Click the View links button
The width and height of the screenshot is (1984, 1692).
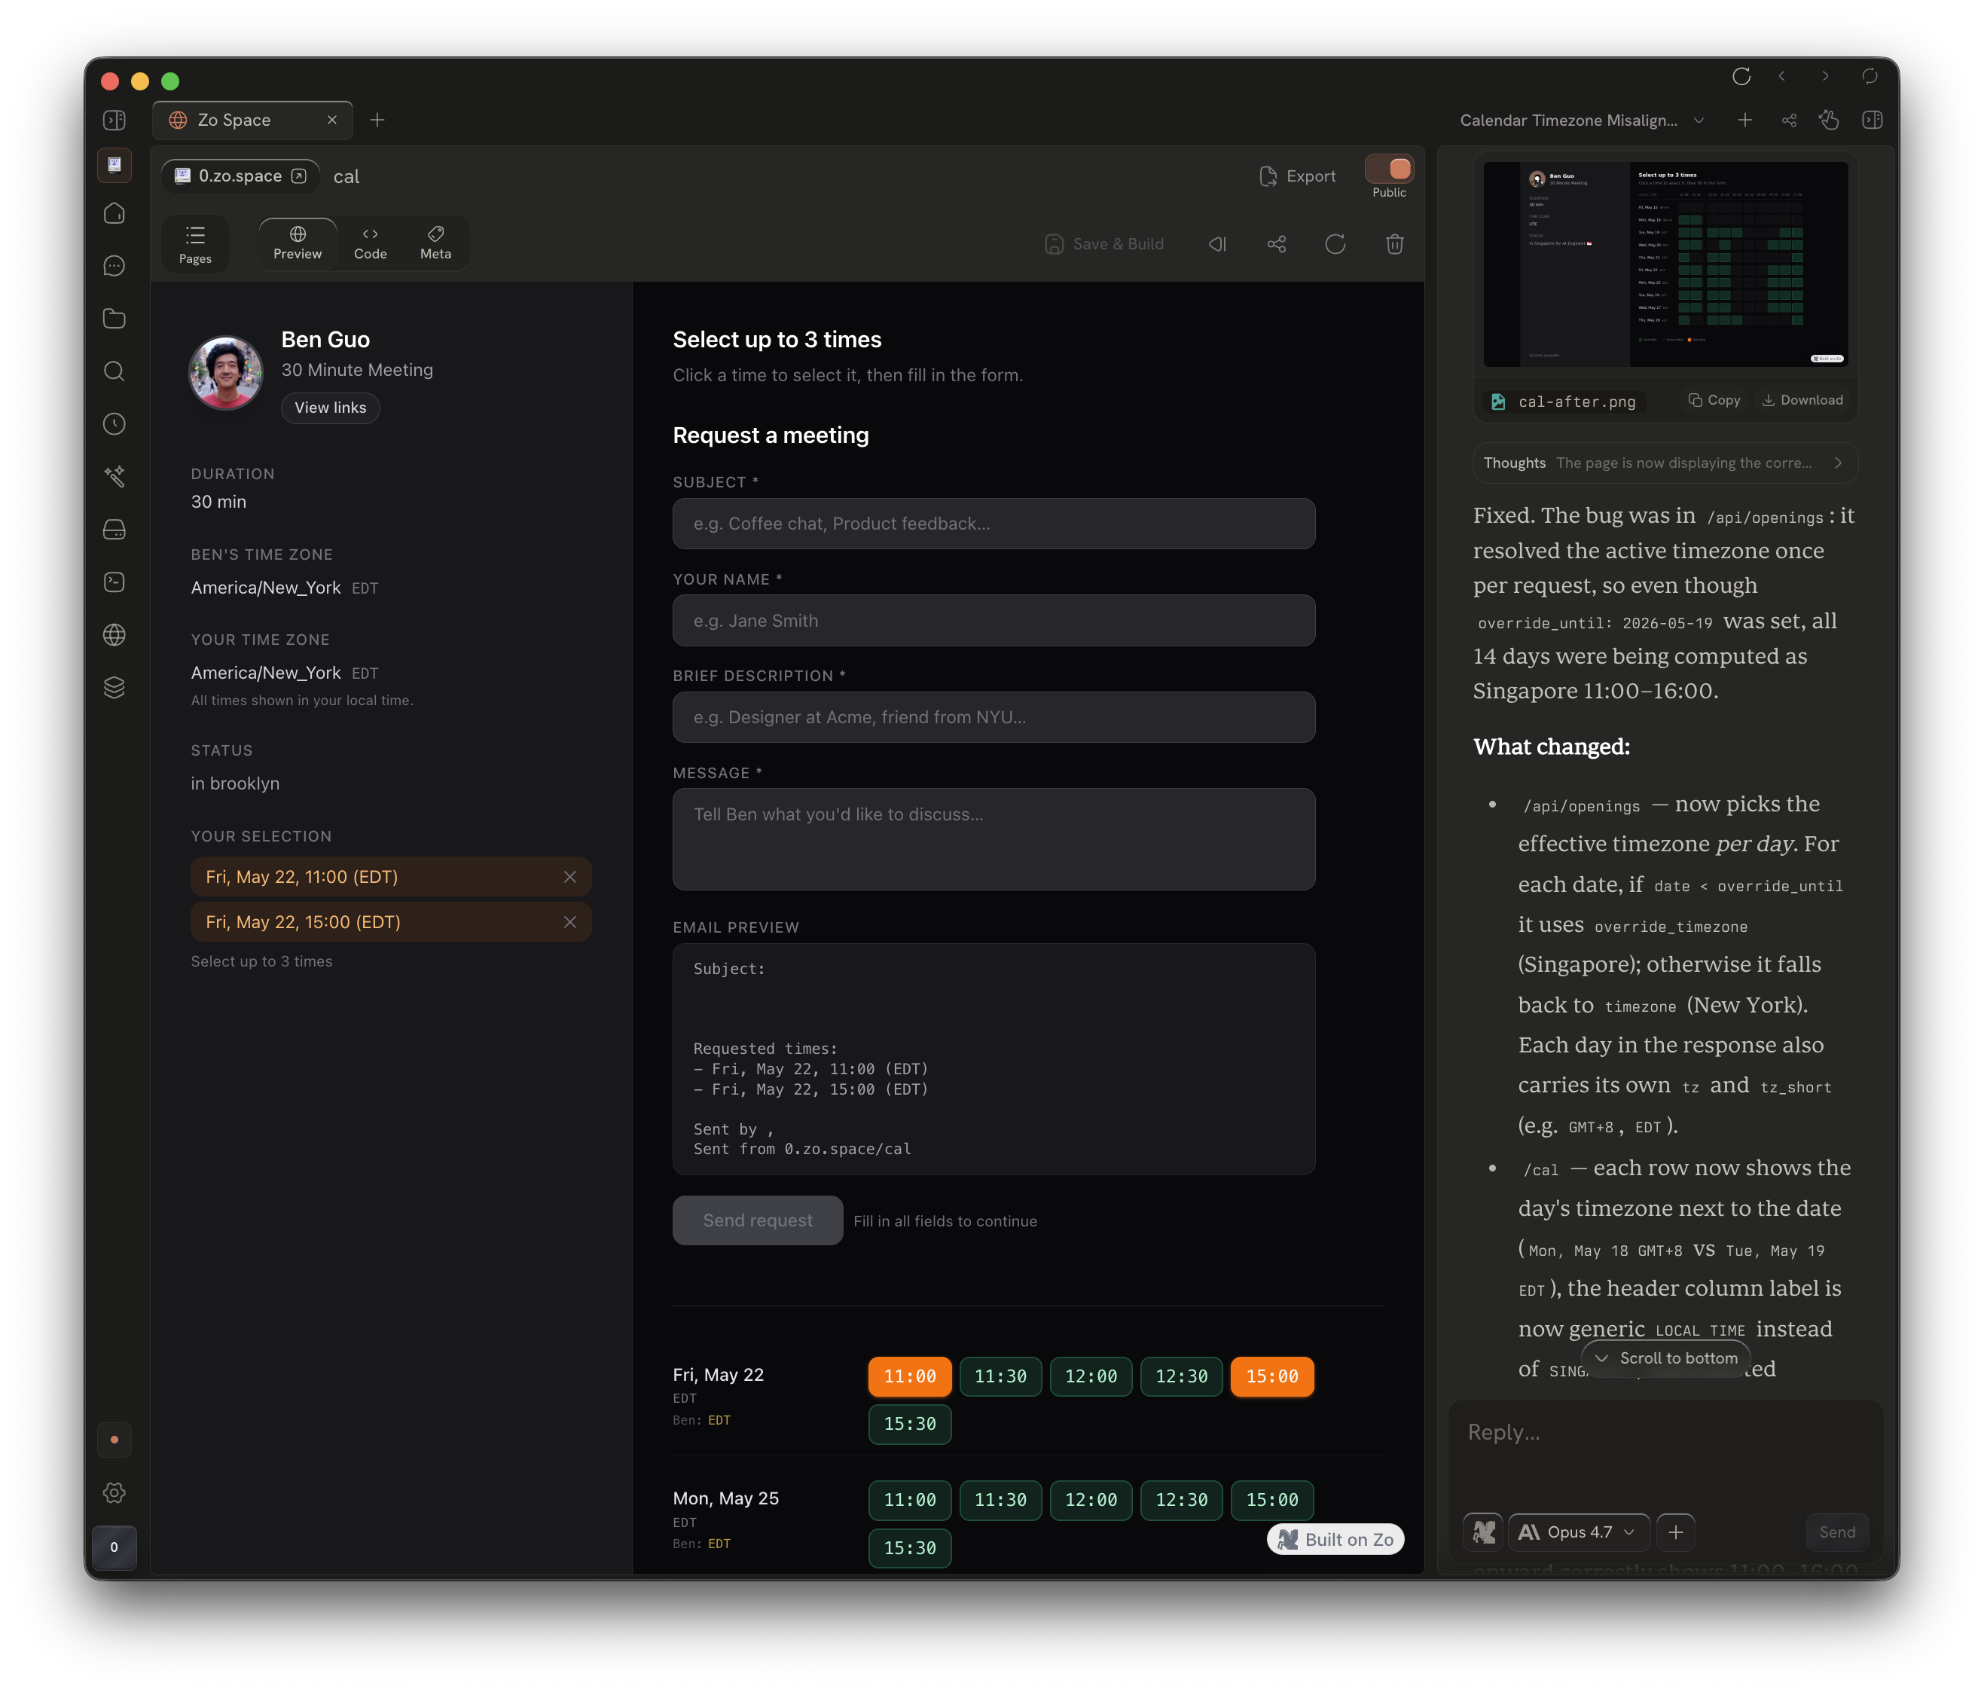point(331,408)
